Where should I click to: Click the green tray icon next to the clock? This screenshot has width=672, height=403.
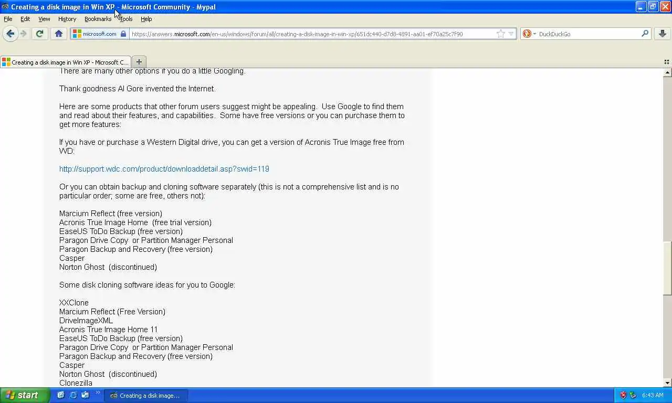633,395
